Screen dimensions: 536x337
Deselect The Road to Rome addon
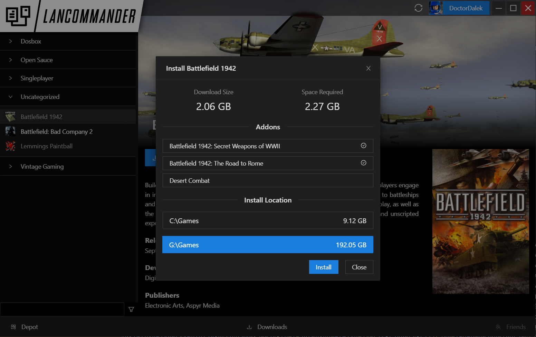coord(363,163)
